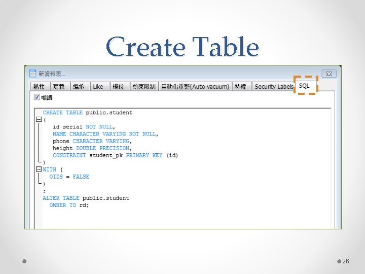
Task: Close the 新資料表 dialog
Action: click(x=329, y=74)
